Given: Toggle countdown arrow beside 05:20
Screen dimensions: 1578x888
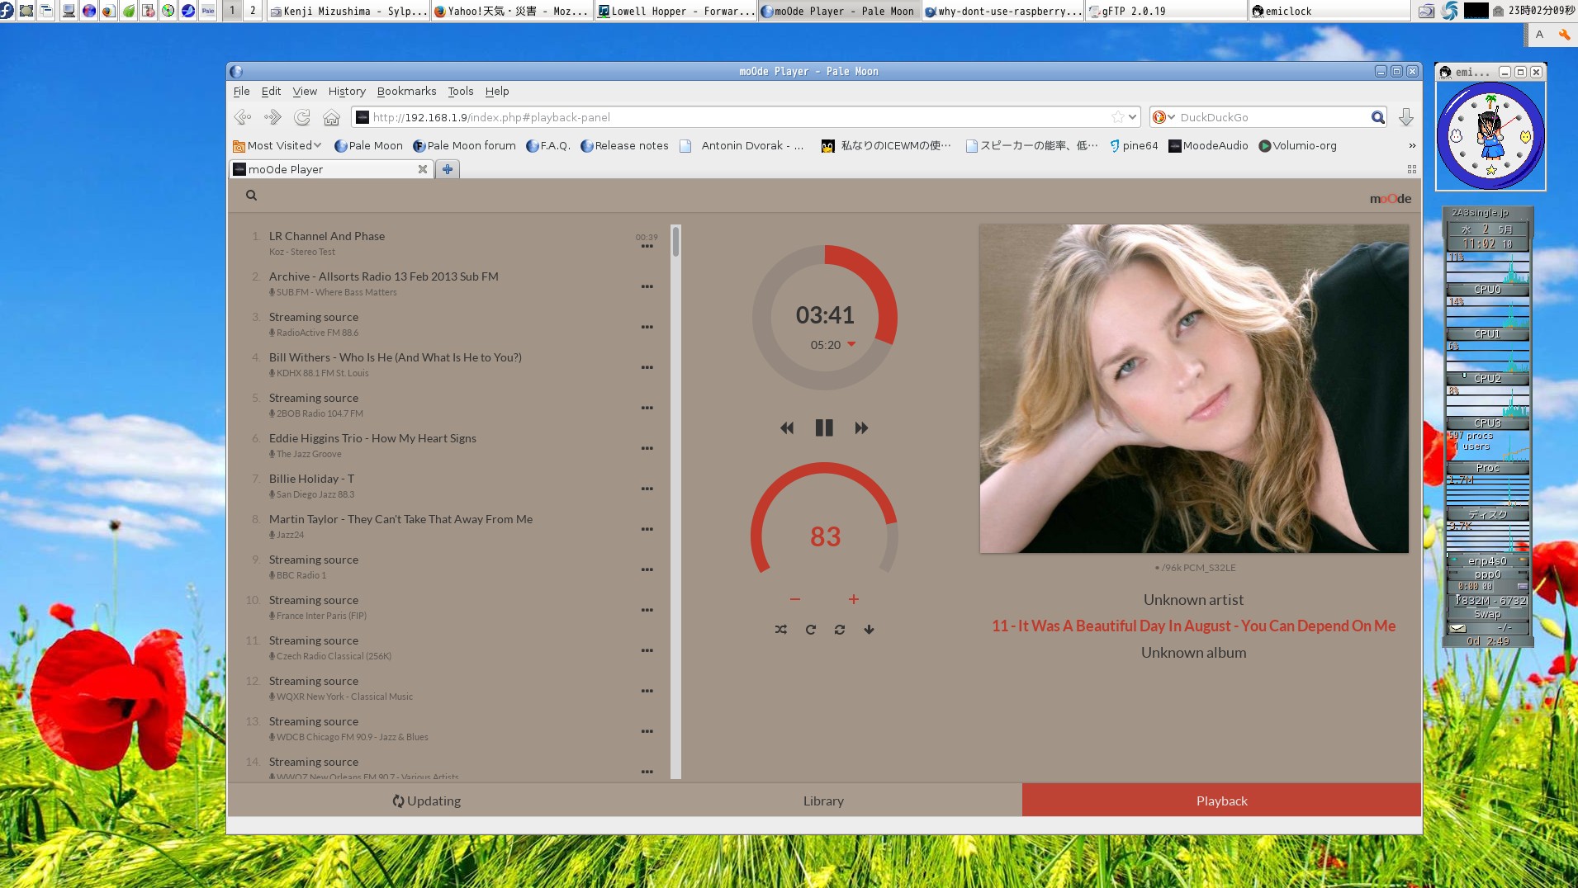Looking at the screenshot, I should point(851,344).
